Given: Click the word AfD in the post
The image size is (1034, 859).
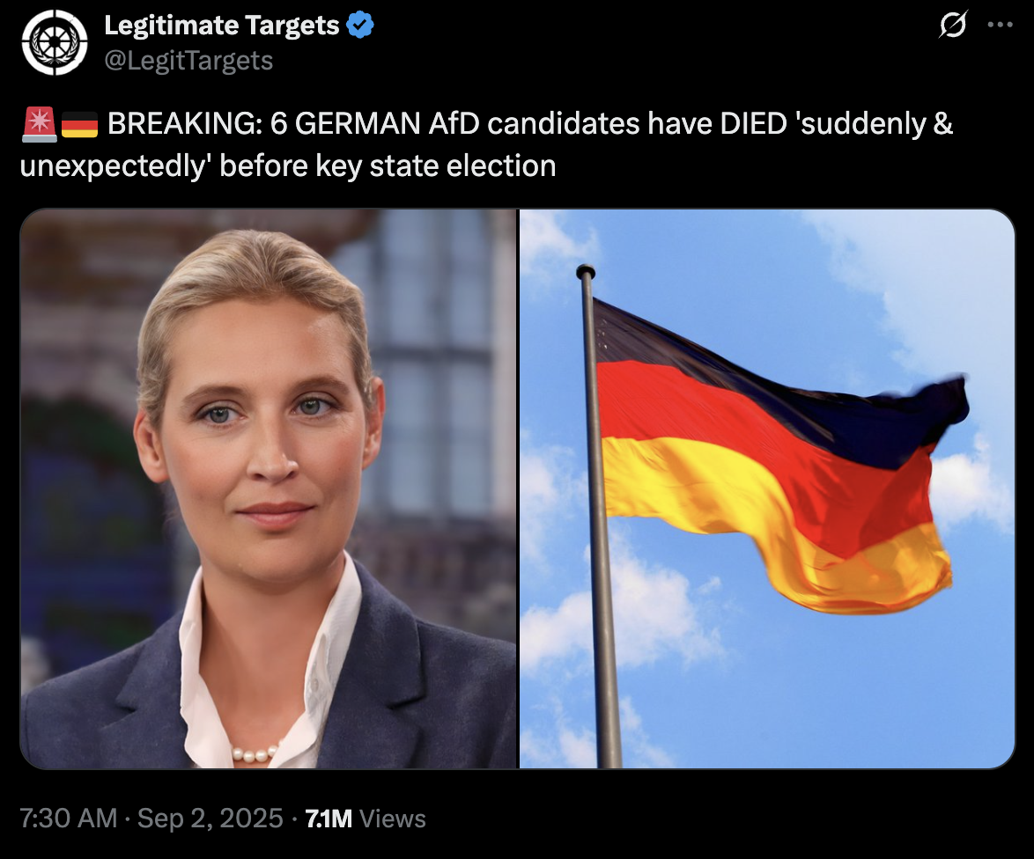Looking at the screenshot, I should (454, 123).
